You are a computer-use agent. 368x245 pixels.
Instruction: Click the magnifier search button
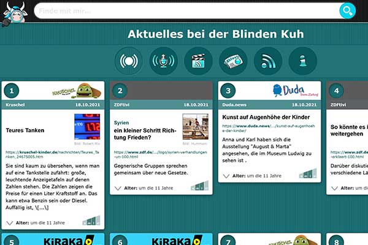[x=347, y=10]
